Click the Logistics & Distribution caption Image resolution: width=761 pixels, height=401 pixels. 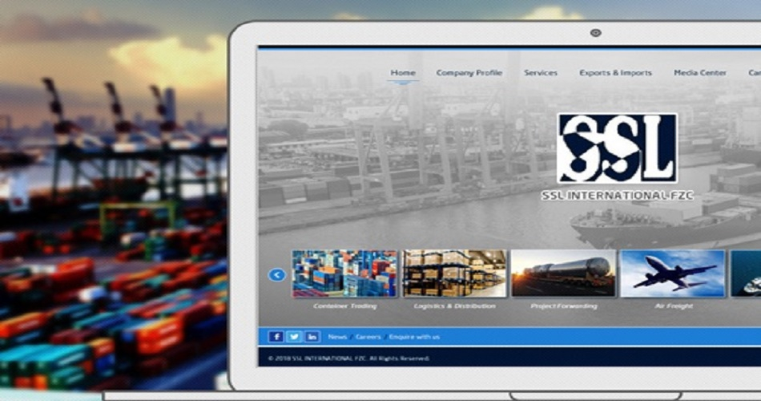coord(455,306)
